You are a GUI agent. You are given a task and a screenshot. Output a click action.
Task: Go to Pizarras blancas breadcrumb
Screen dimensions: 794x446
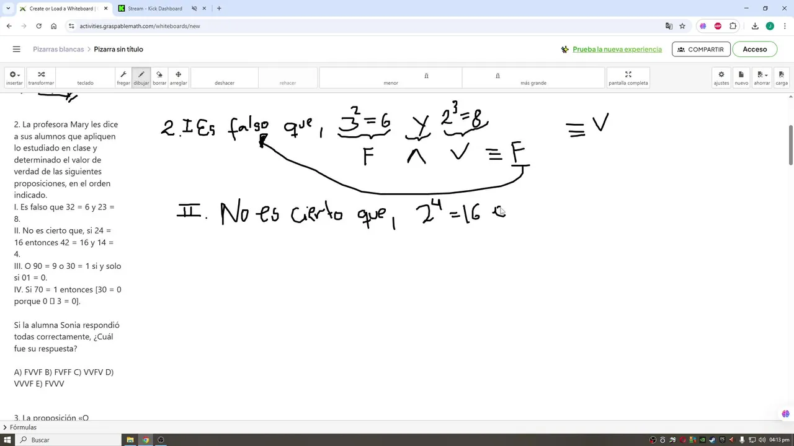(58, 49)
